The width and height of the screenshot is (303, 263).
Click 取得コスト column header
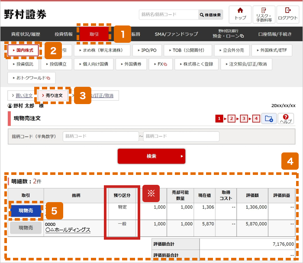[226, 195]
